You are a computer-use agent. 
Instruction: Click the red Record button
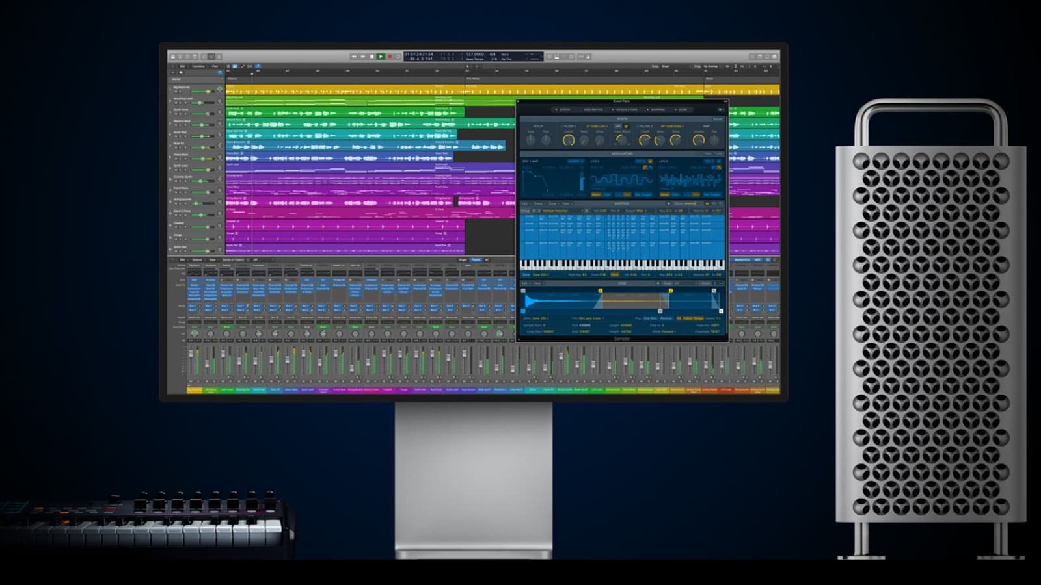click(390, 57)
